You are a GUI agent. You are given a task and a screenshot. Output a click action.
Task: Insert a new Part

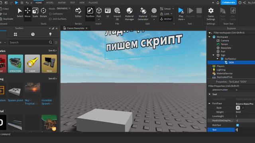coord(99,12)
